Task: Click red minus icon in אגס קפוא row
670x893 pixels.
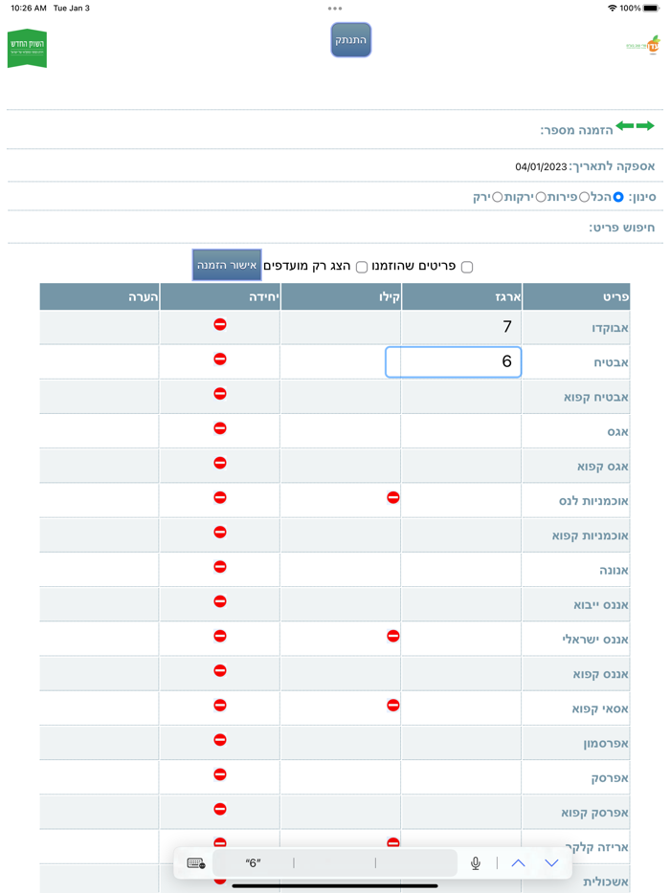Action: pos(220,463)
